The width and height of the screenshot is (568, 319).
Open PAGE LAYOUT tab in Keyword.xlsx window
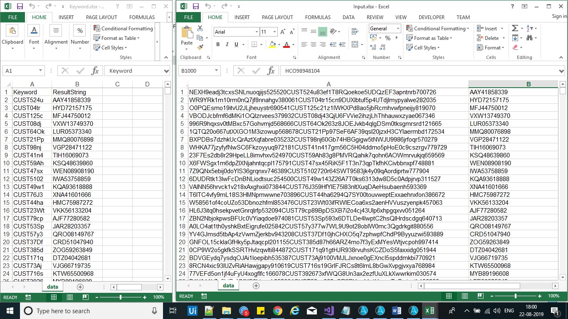tap(101, 17)
